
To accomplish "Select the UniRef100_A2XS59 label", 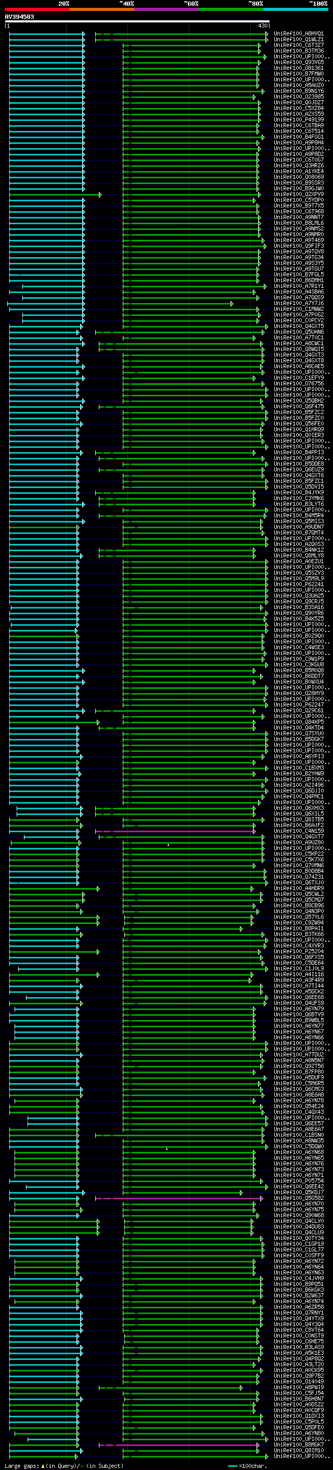I will [299, 114].
